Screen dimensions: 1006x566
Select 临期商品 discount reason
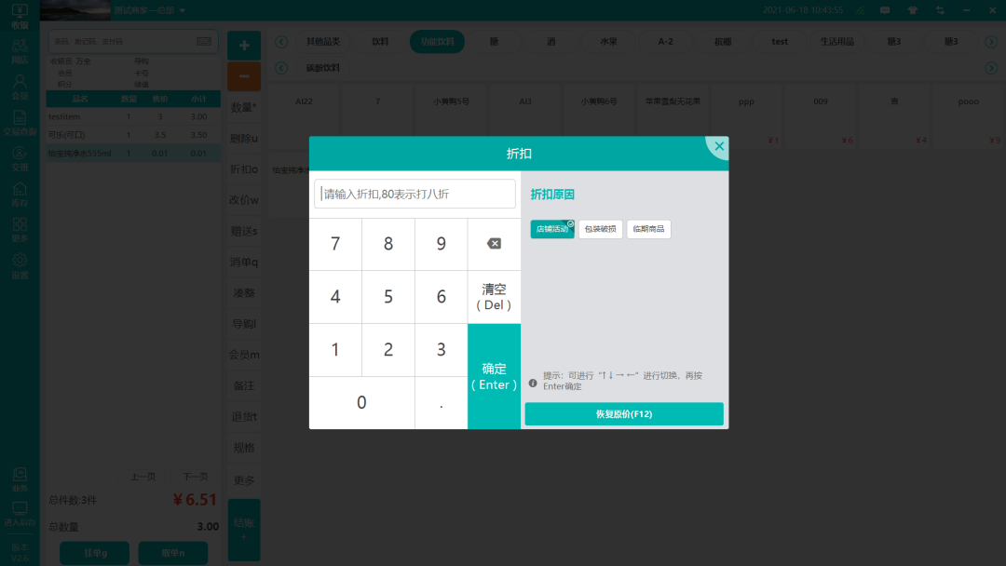648,229
